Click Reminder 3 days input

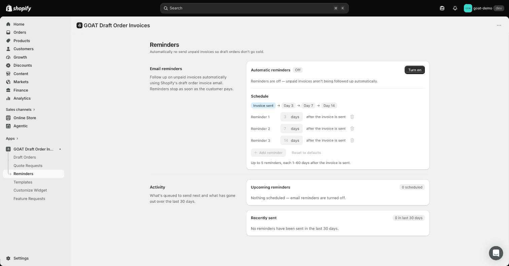click(292, 140)
